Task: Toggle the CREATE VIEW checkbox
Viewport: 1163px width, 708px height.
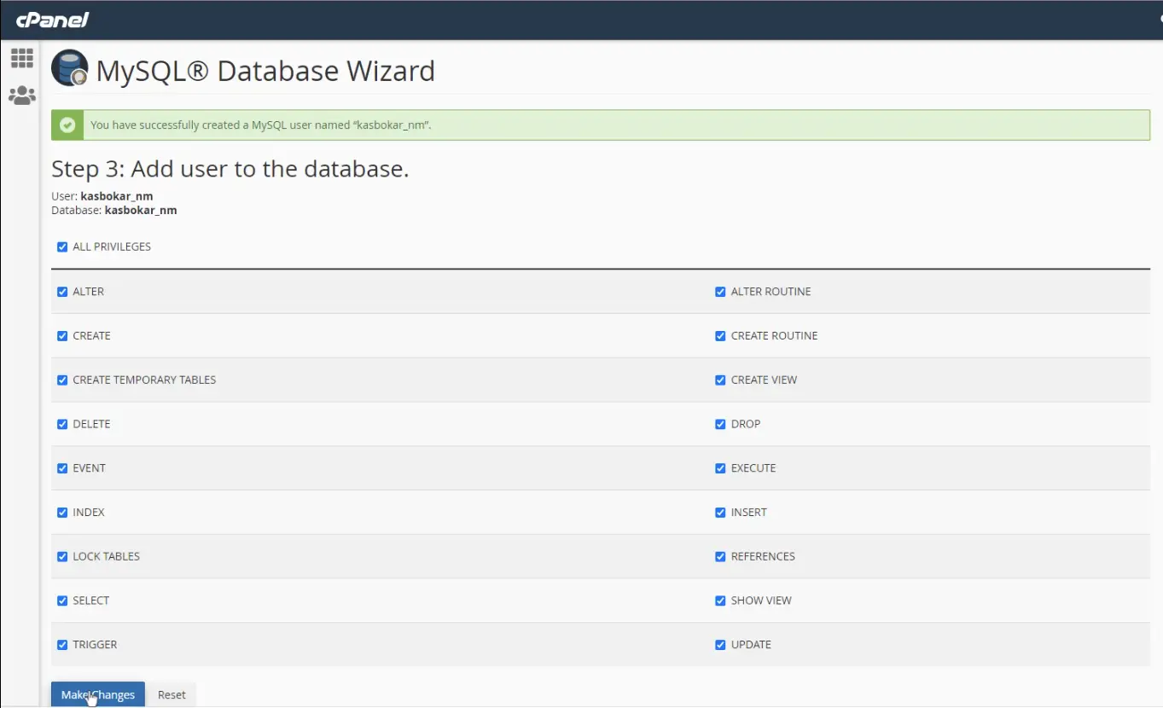Action: pos(720,380)
